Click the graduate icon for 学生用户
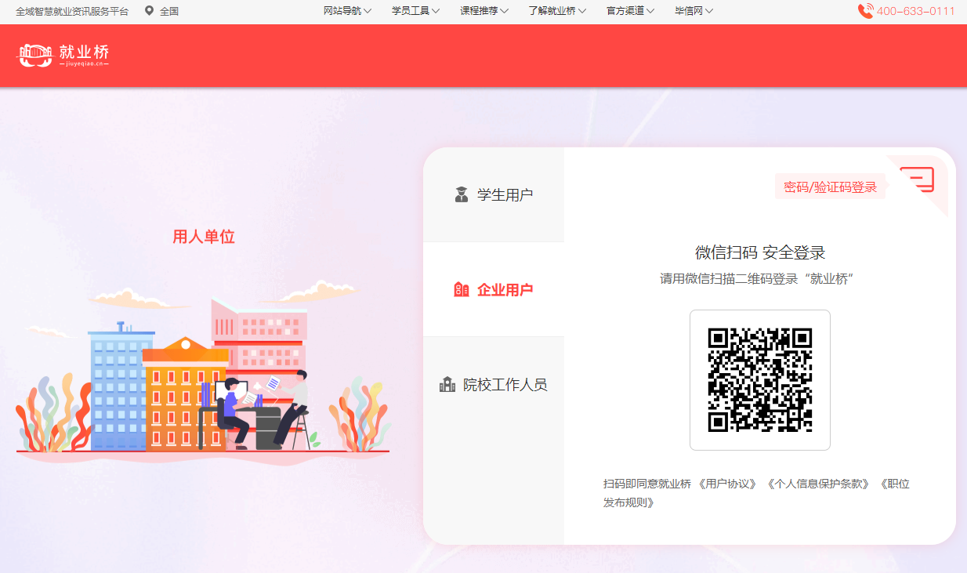The width and height of the screenshot is (967, 573). pyautogui.click(x=462, y=194)
